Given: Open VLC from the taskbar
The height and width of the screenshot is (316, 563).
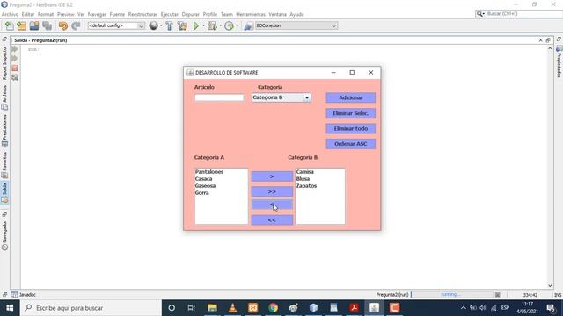Looking at the screenshot, I should (232, 308).
